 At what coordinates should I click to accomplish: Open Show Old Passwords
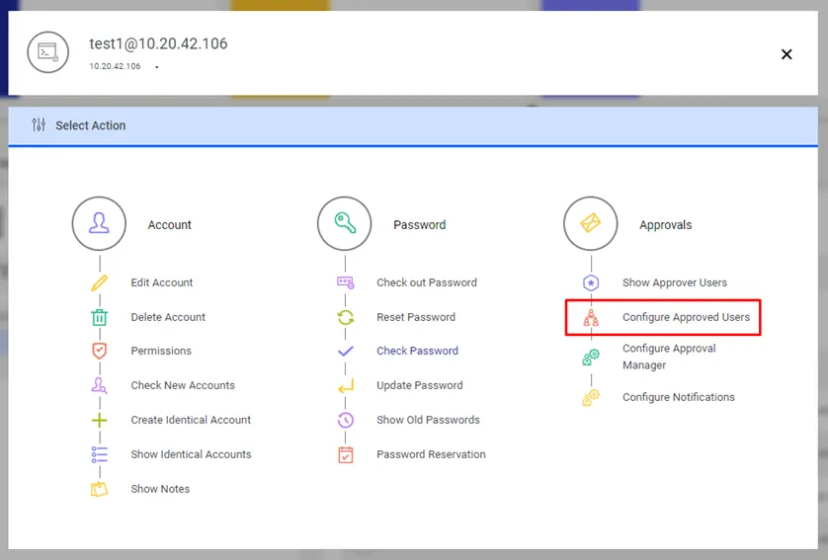(428, 420)
